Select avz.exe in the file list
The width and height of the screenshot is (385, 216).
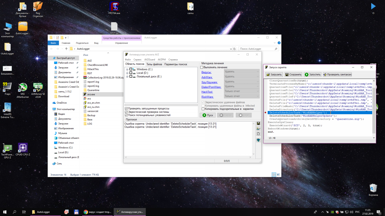coord(91,94)
